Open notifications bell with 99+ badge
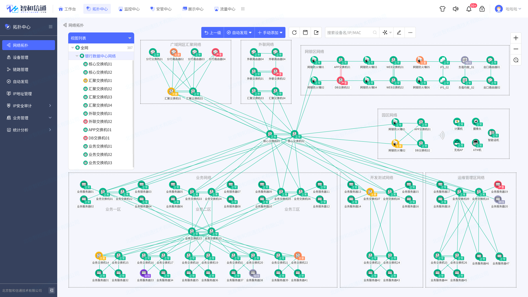This screenshot has height=297, width=528. point(469,9)
